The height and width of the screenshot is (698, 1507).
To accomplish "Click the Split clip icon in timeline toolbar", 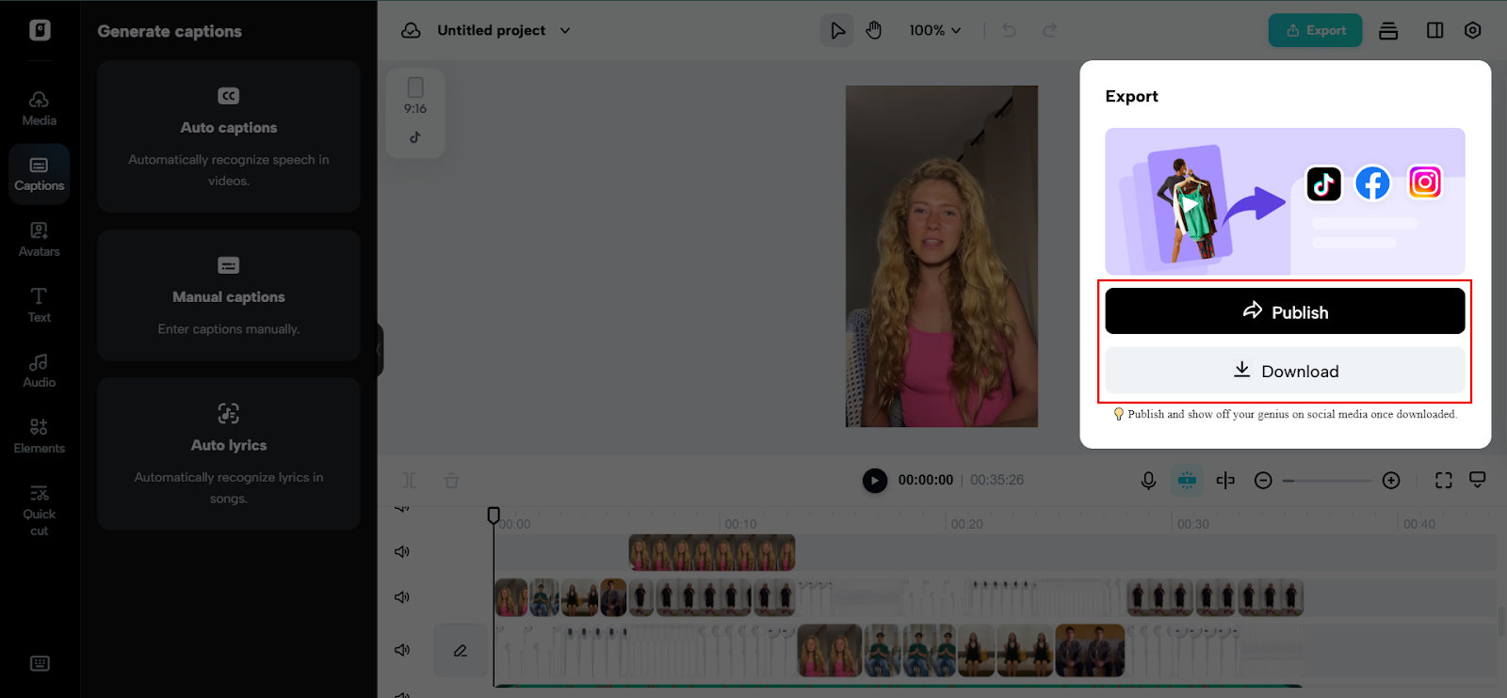I will tap(409, 481).
